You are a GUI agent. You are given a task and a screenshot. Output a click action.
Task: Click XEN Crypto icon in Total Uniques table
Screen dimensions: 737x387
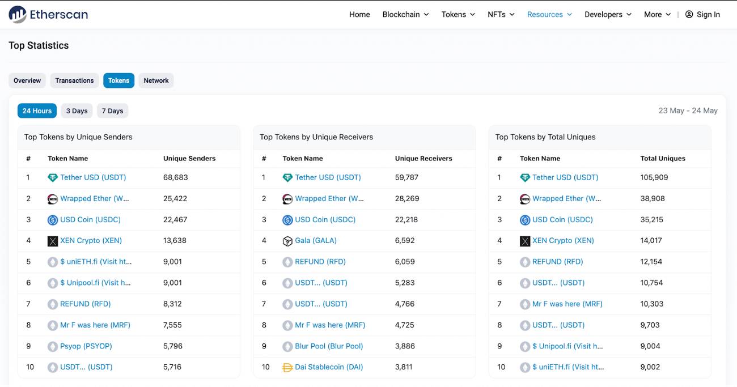coord(525,241)
